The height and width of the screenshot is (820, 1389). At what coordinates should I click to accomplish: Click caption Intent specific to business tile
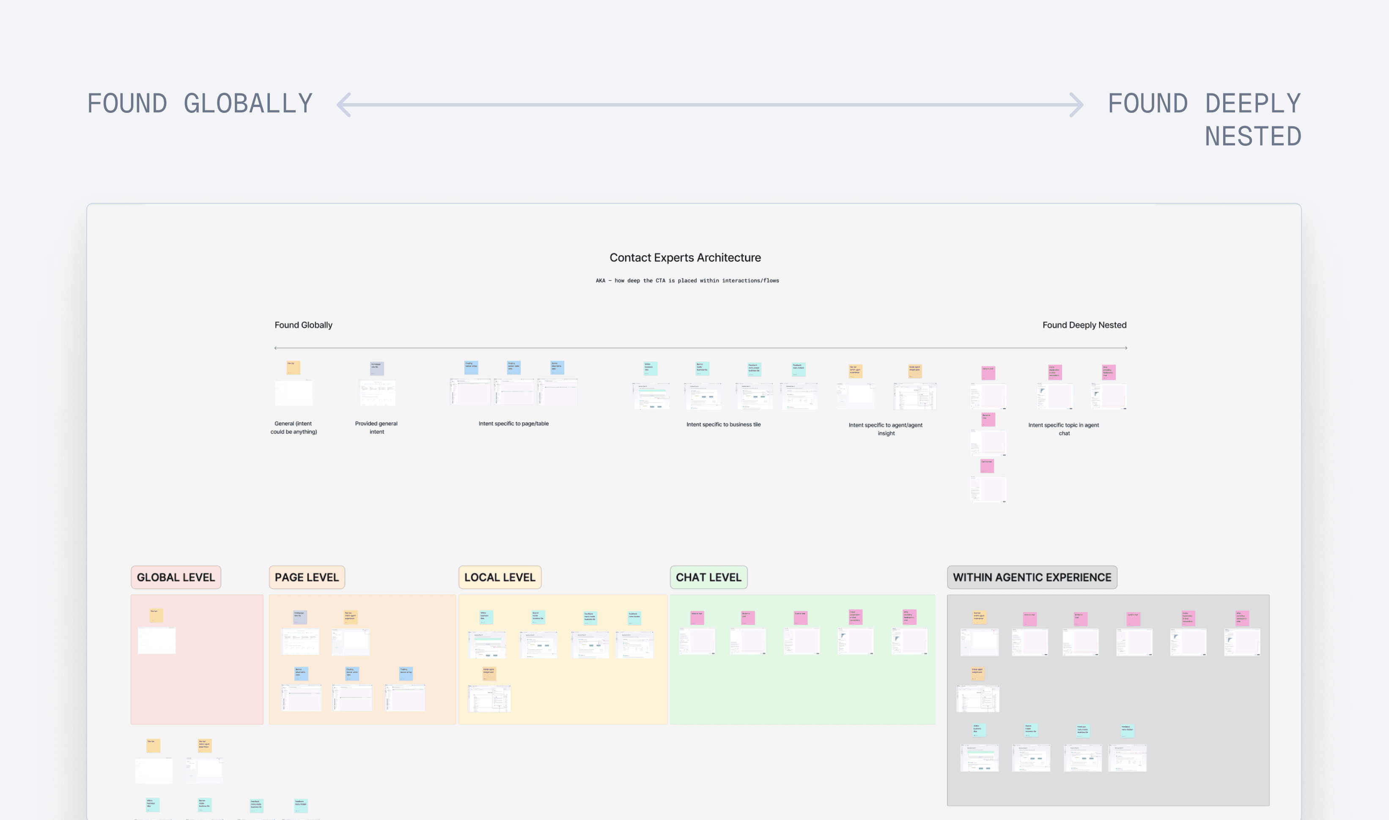[723, 424]
